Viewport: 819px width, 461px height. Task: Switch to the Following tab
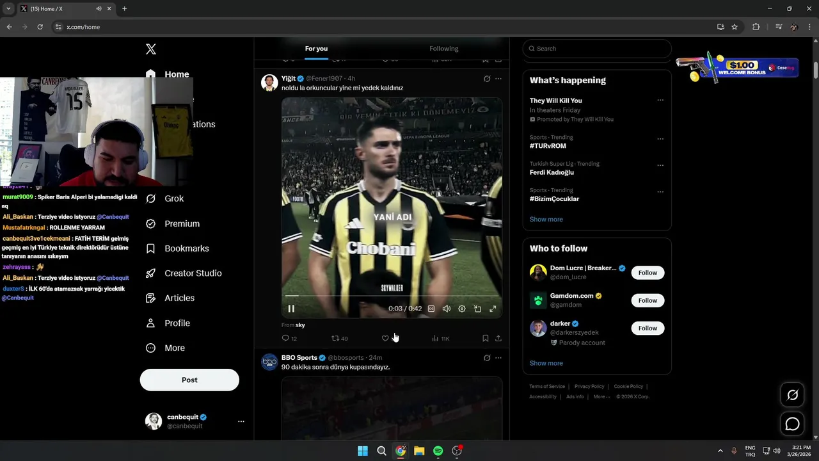click(x=443, y=49)
